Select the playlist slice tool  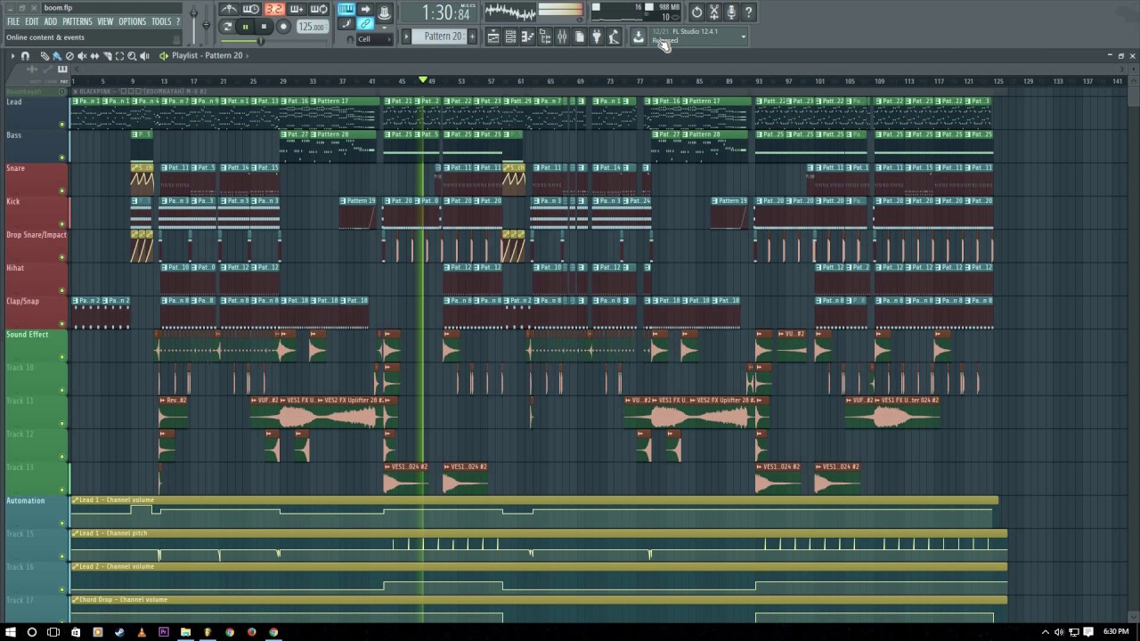[x=108, y=55]
